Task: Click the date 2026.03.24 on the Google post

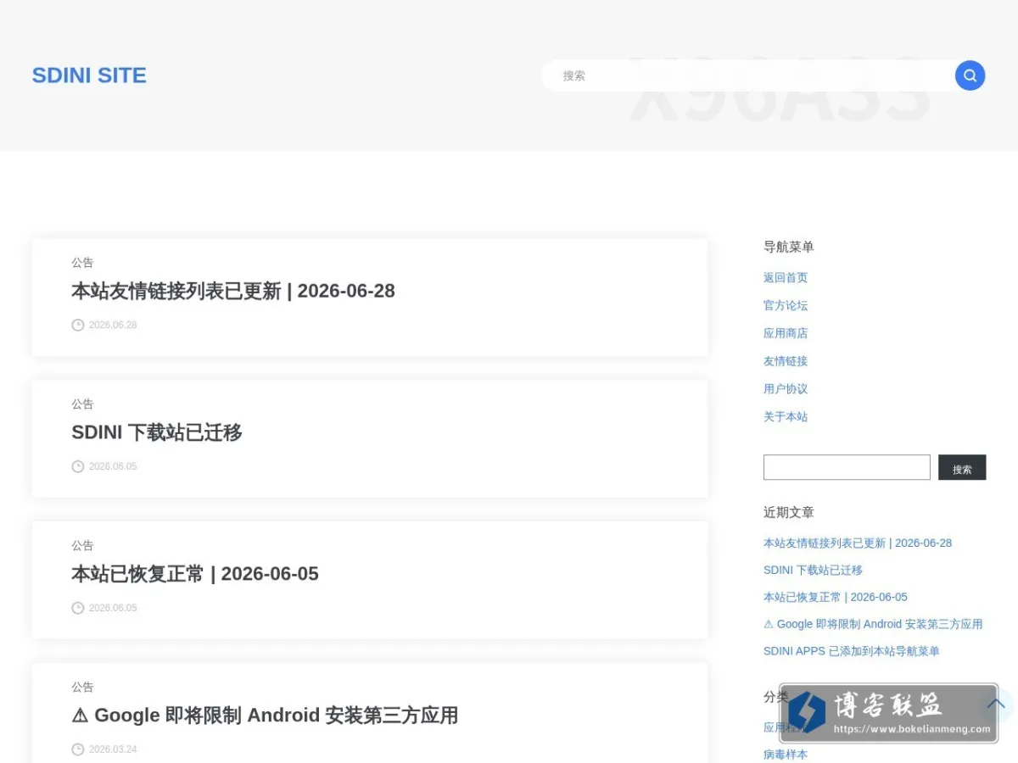Action: (x=113, y=749)
